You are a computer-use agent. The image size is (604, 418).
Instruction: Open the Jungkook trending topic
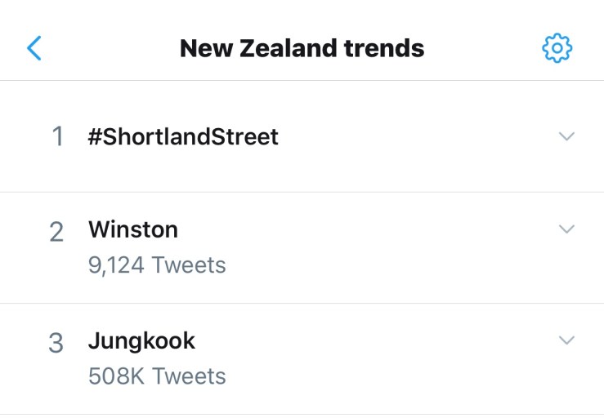[142, 340]
